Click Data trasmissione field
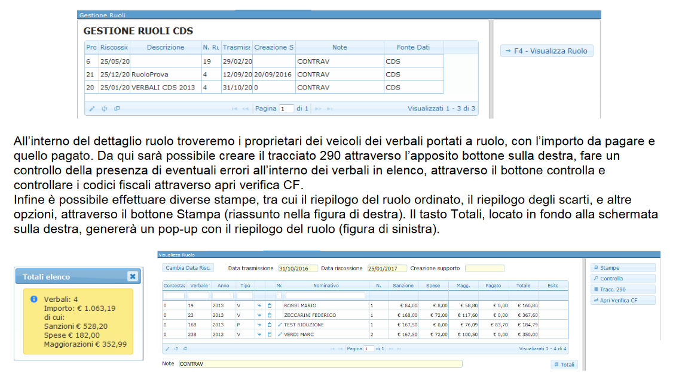Screen dimensions: 685x389 298,268
